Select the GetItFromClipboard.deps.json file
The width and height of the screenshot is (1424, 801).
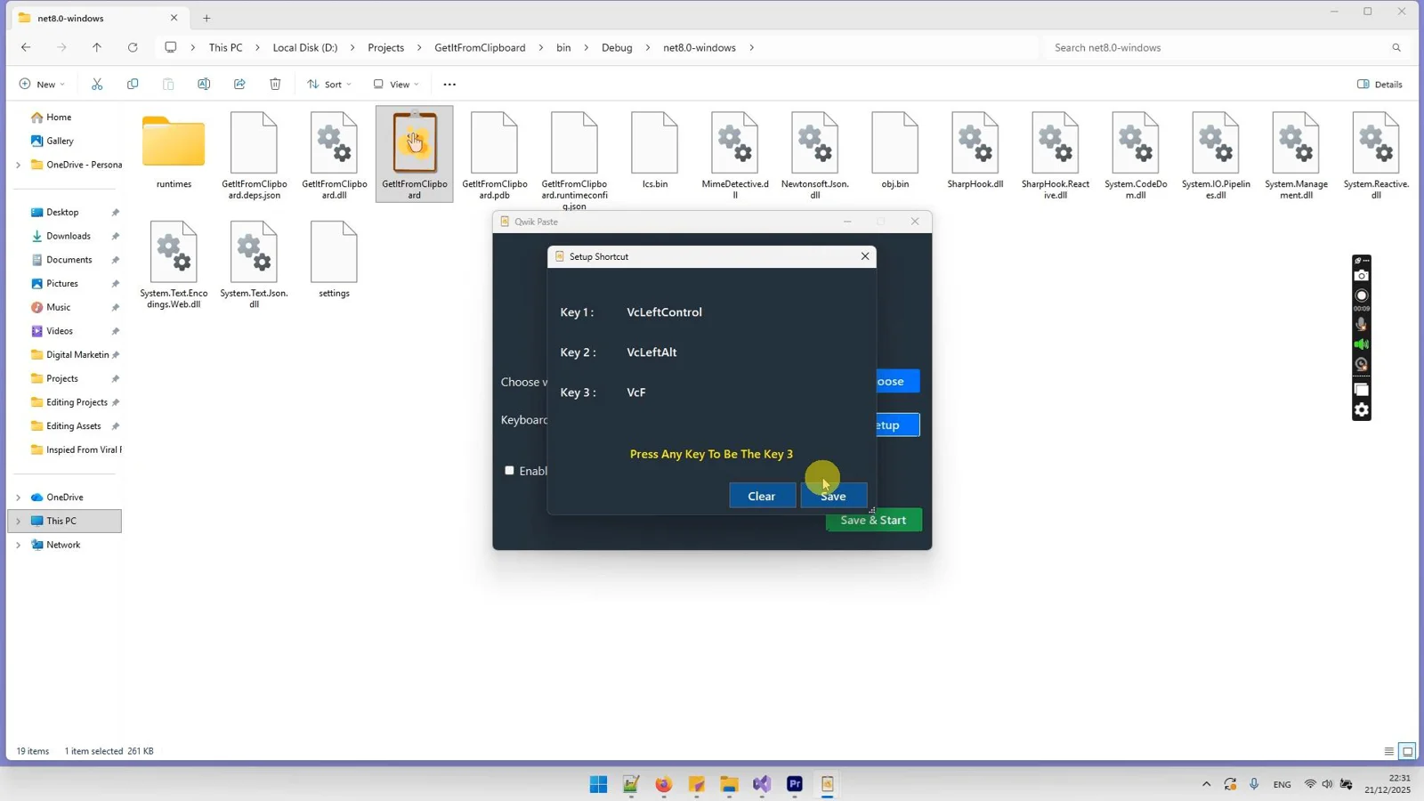pos(254,155)
